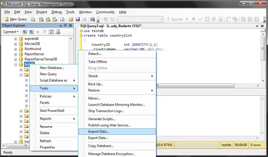
Task: Choose Back Up... in the Tasks submenu
Action: click(x=117, y=84)
